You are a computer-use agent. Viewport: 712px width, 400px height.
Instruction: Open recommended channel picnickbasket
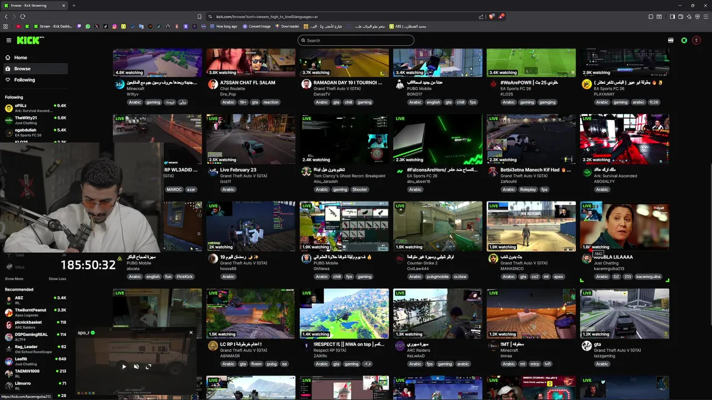(x=35, y=325)
